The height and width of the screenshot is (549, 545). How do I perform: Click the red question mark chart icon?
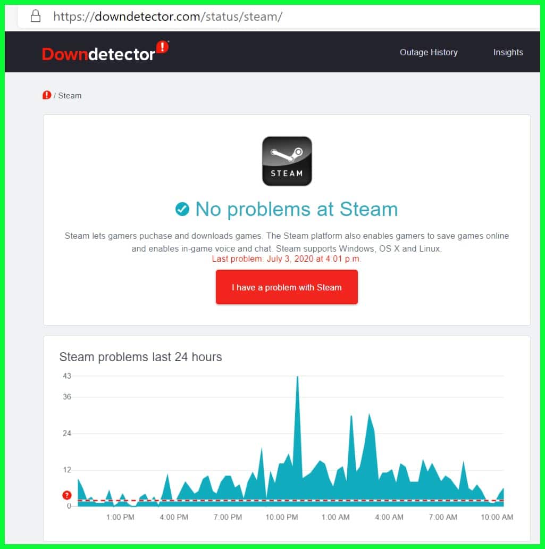click(x=67, y=495)
